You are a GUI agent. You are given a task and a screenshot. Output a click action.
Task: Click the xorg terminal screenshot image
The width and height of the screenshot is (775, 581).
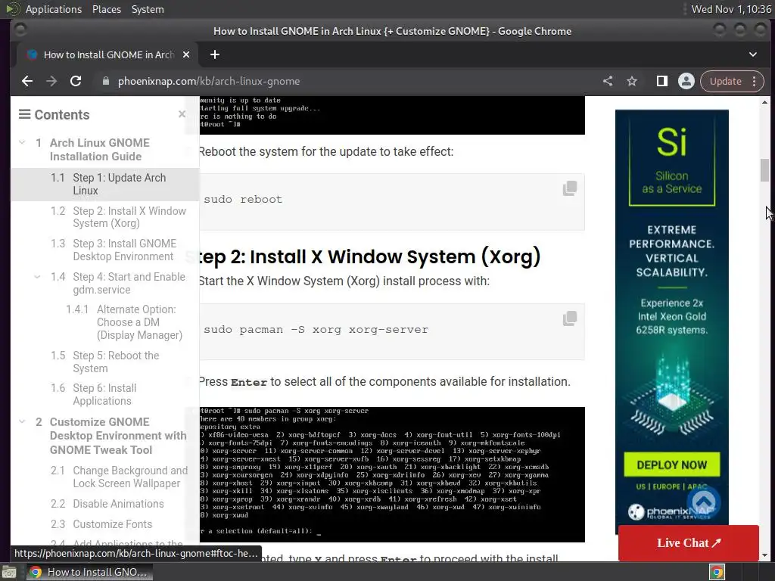(x=392, y=474)
